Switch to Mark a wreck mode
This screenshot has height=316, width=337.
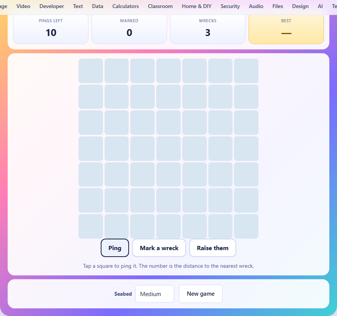click(159, 248)
